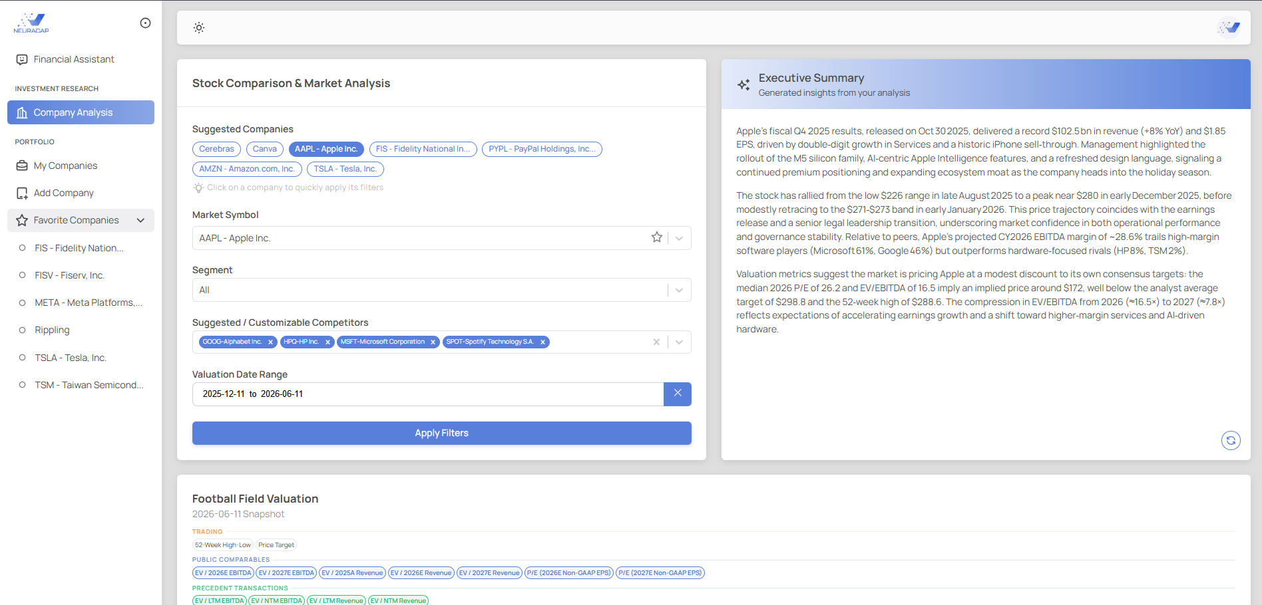Open Market Symbol dropdown arrow
The image size is (1262, 605).
click(x=679, y=238)
